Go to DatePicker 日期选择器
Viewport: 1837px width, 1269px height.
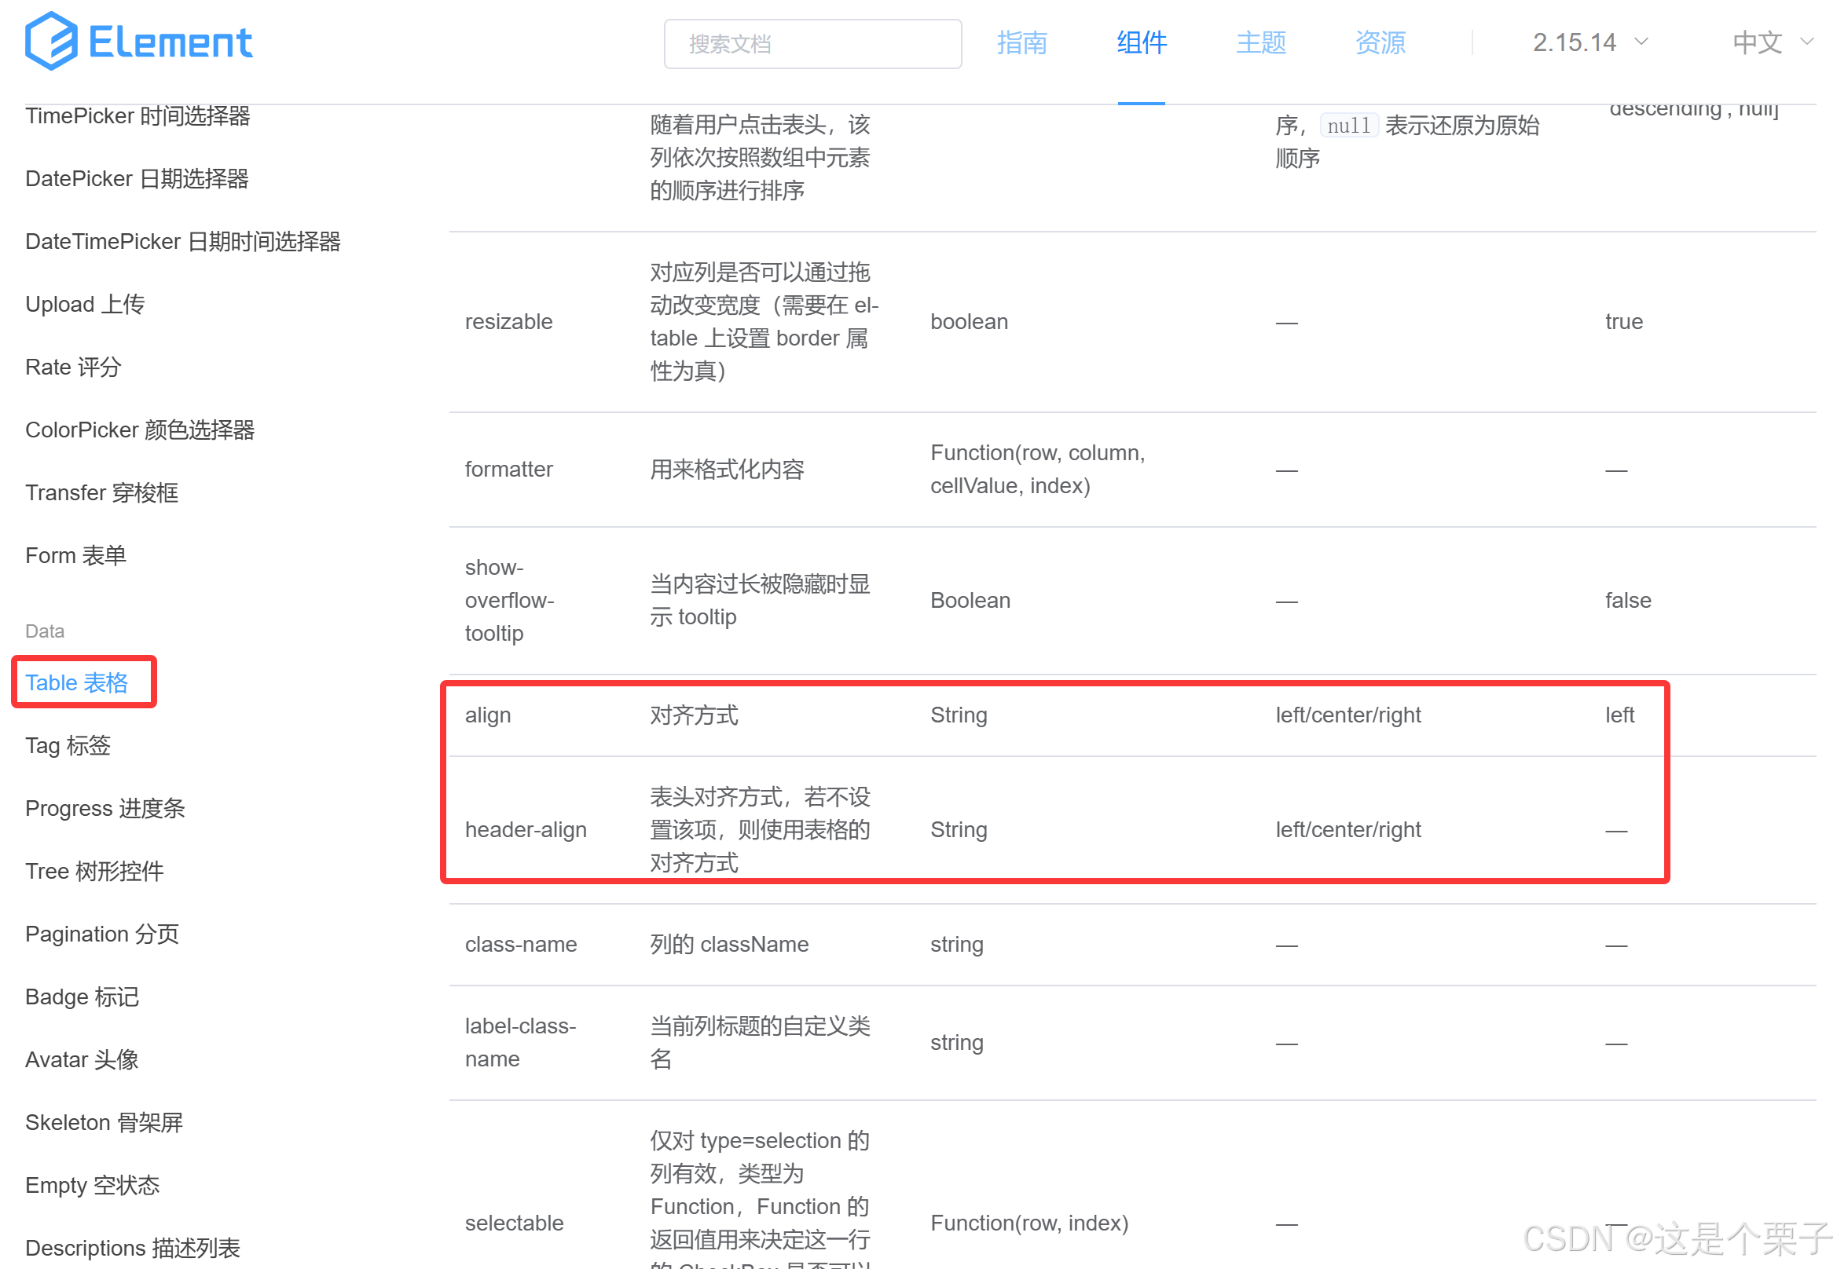click(x=137, y=179)
